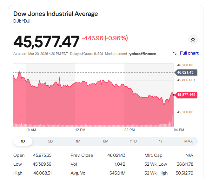Viewport: 212px width, 179px height.
Task: Click the 10 AM marker on the time axis
Action: tap(31, 130)
